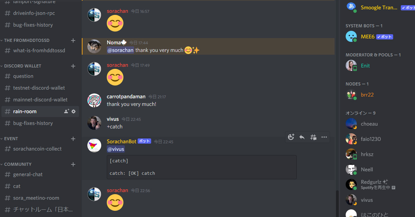
Task: Open vivus's avatar in the chat
Action: pos(94,123)
